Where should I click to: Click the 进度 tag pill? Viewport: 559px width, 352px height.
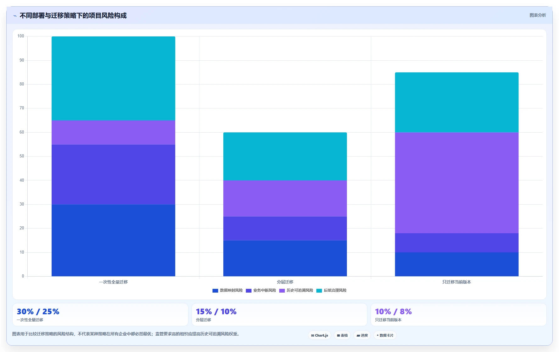coord(362,335)
